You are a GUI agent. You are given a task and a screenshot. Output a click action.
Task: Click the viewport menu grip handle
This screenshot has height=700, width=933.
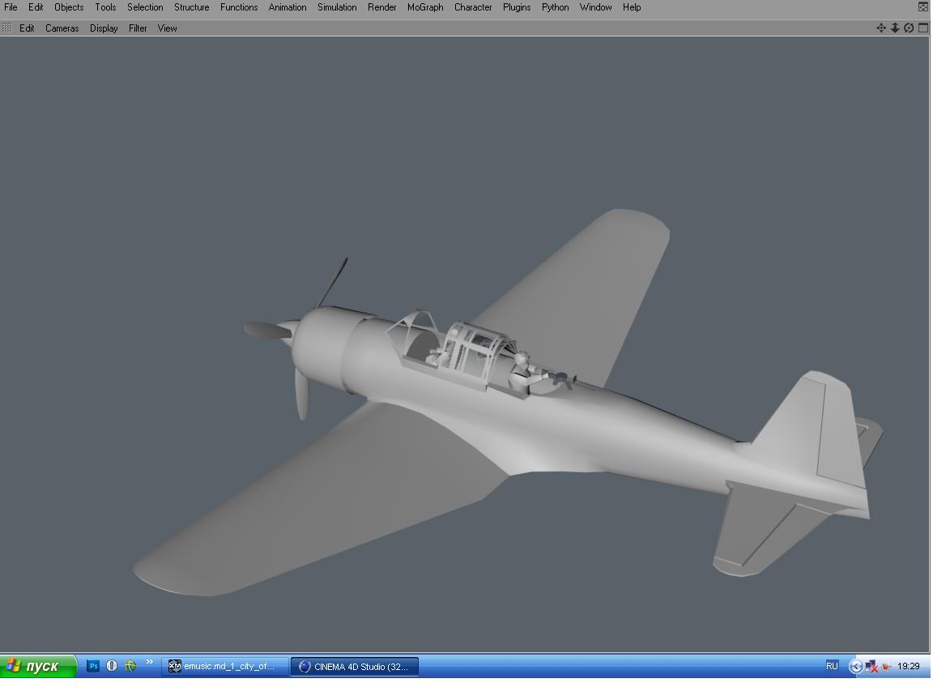pyautogui.click(x=7, y=28)
